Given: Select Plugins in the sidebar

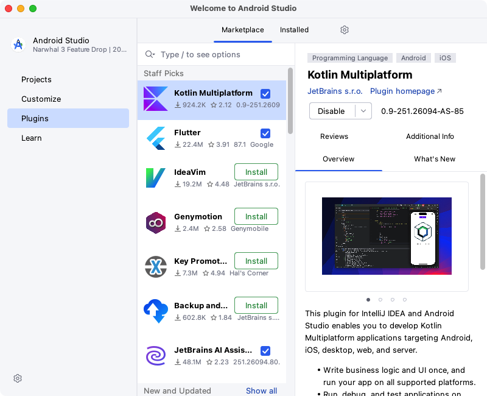Looking at the screenshot, I should [x=68, y=118].
